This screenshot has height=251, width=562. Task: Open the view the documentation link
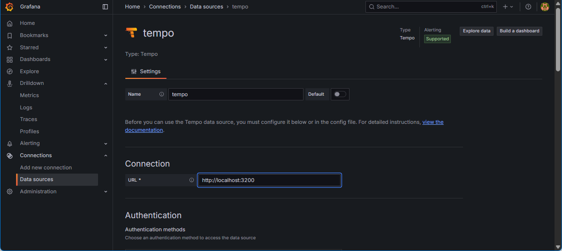pyautogui.click(x=433, y=122)
